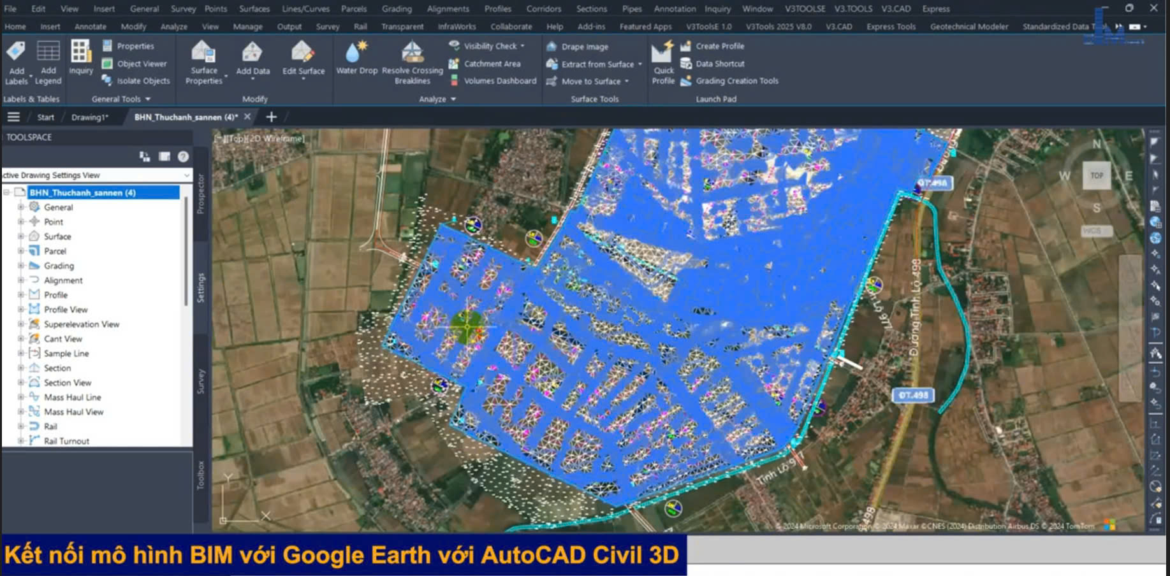Viewport: 1170px width, 576px height.
Task: Open the Surfaces menu
Action: 254,9
